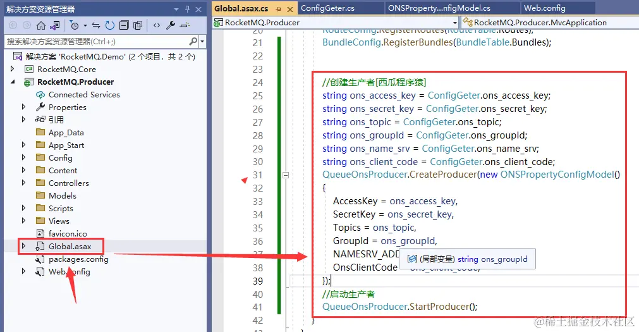Expand the Web.config node
The image size is (639, 332).
23,271
